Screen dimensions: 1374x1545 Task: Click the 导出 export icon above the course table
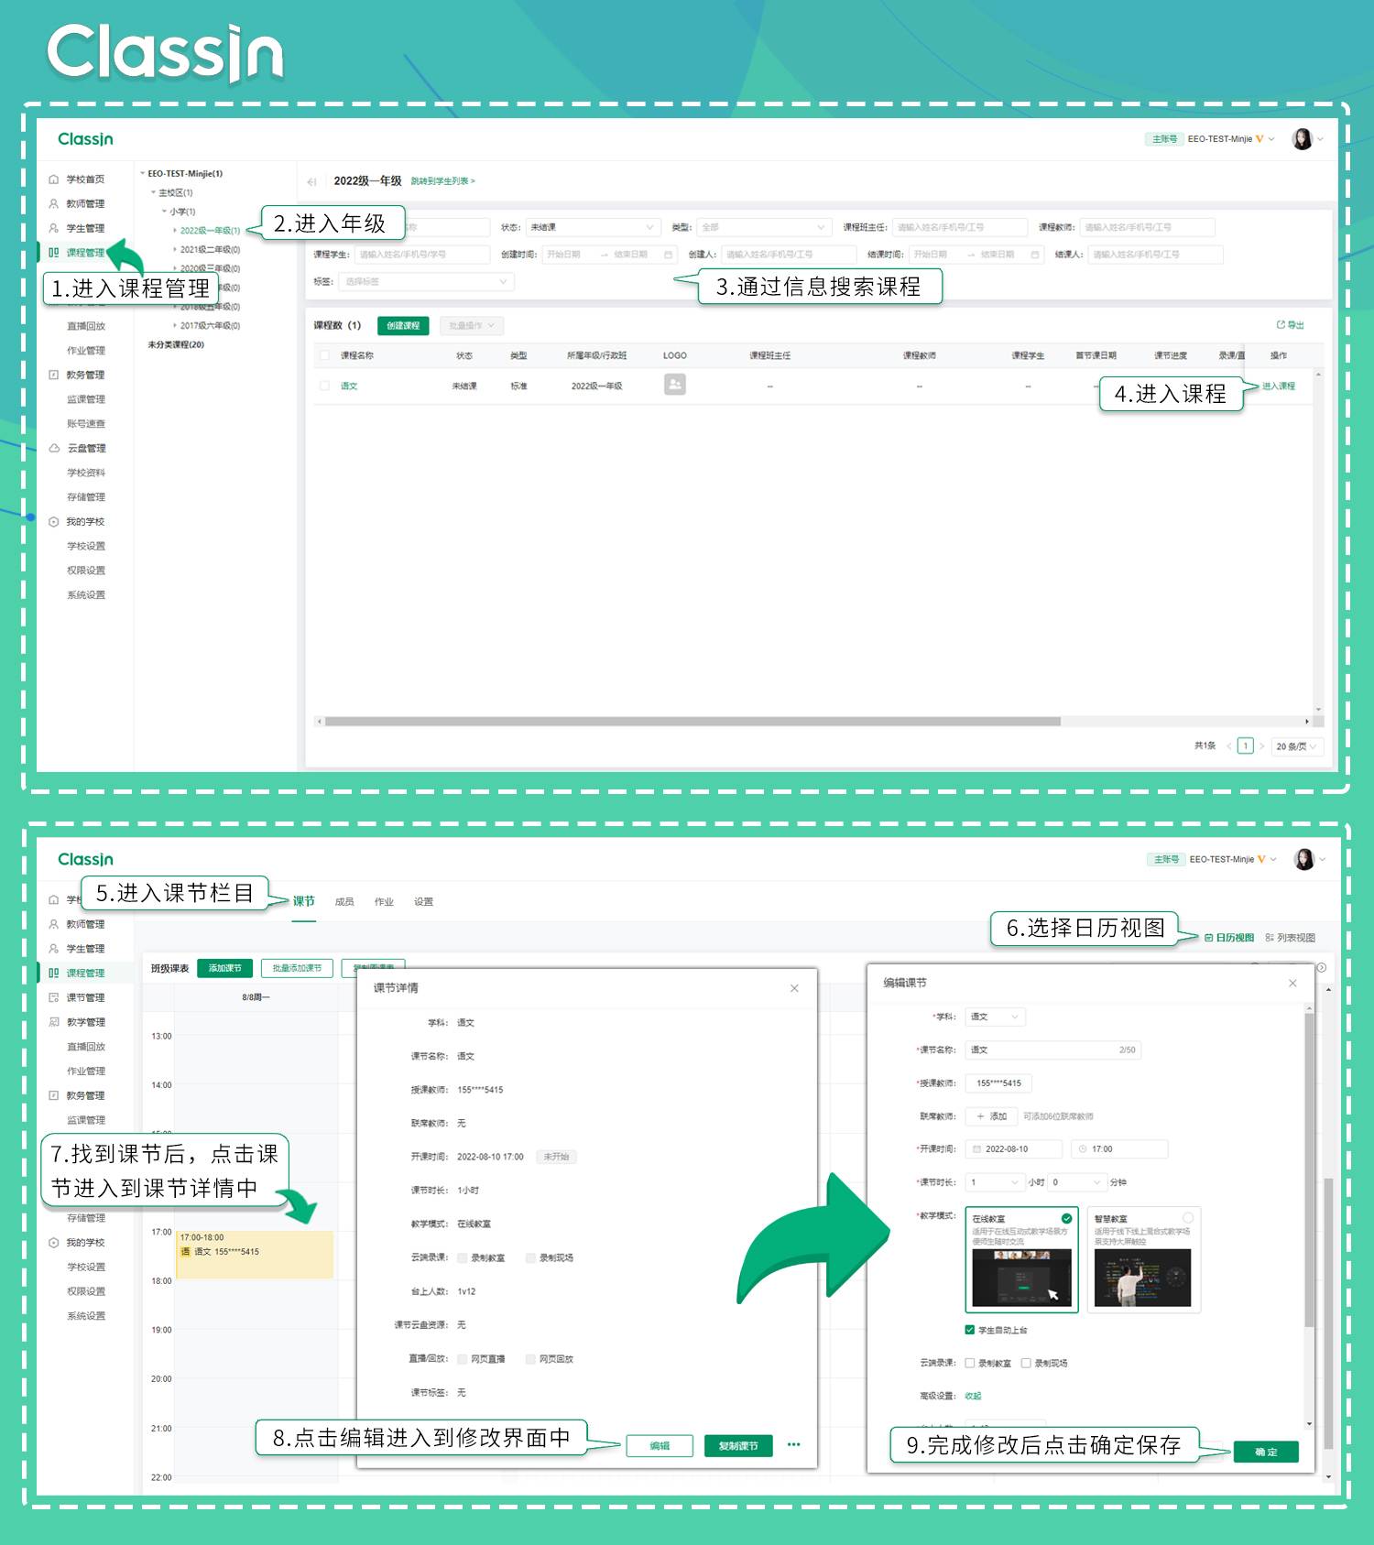point(1281,325)
